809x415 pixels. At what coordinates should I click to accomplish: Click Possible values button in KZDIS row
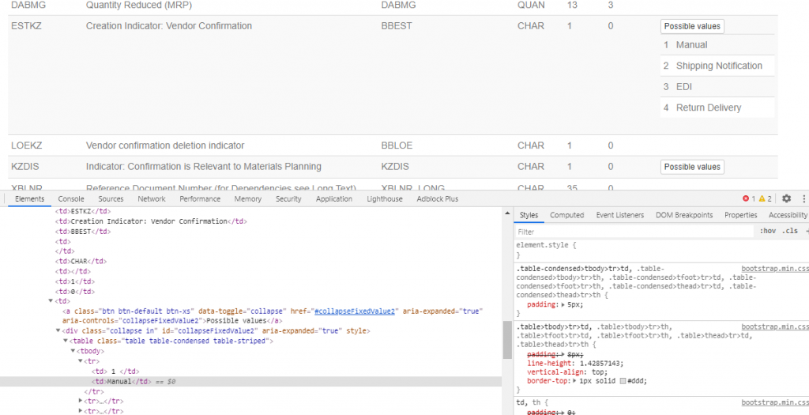tap(692, 168)
